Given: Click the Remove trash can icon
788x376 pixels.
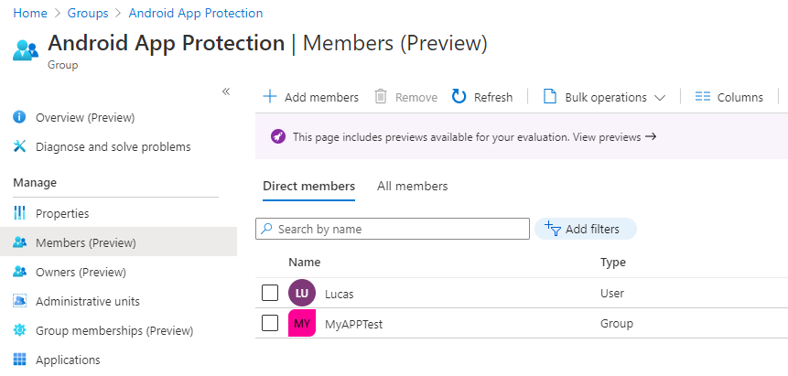Looking at the screenshot, I should [x=381, y=96].
